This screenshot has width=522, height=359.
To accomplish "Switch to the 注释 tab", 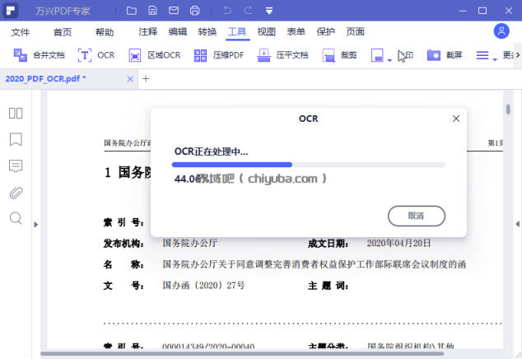I will pos(148,31).
